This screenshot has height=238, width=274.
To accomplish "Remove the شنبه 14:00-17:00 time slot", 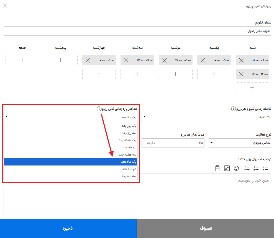I will coord(241,74).
